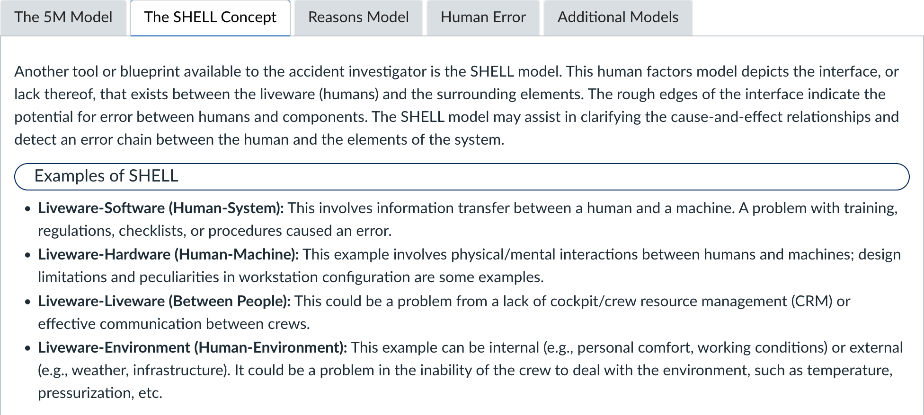Click the text 'pressurization, etc.'
This screenshot has height=415, width=924.
[100, 393]
